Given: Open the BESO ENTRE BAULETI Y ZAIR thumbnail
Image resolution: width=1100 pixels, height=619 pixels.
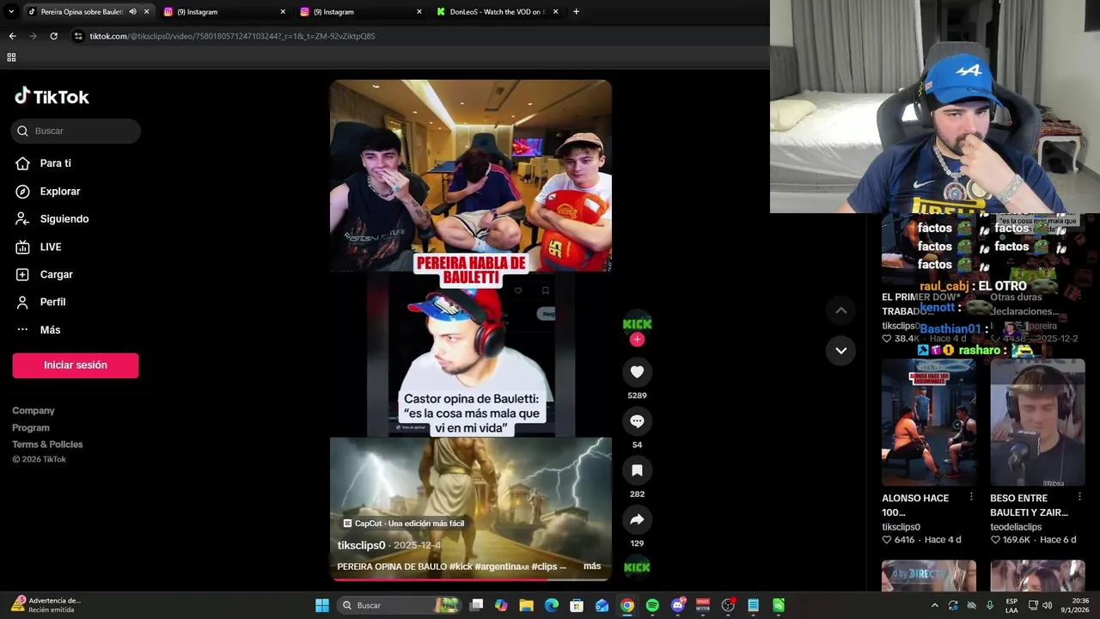Looking at the screenshot, I should 1038,422.
